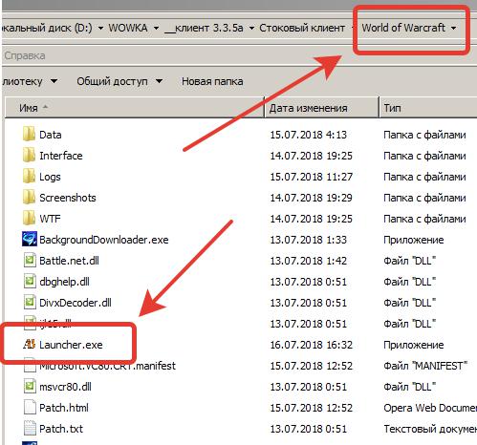Click the date 16.07.2018 16:32
This screenshot has height=445, width=477.
(x=312, y=345)
